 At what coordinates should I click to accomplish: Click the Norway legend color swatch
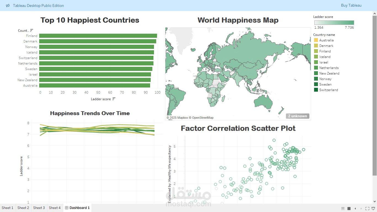pyautogui.click(x=316, y=79)
